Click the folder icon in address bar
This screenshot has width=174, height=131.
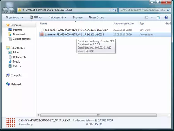pyautogui.click(x=19, y=10)
